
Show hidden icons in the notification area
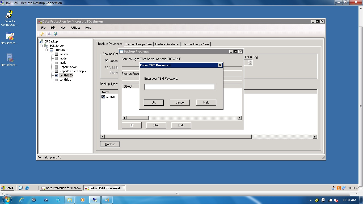coord(310,200)
